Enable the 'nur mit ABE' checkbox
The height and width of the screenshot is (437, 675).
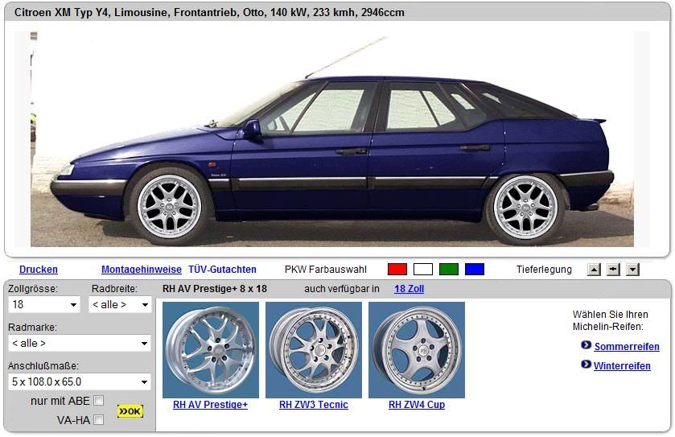99,401
